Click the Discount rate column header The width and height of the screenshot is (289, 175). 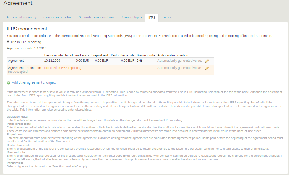(x=146, y=55)
